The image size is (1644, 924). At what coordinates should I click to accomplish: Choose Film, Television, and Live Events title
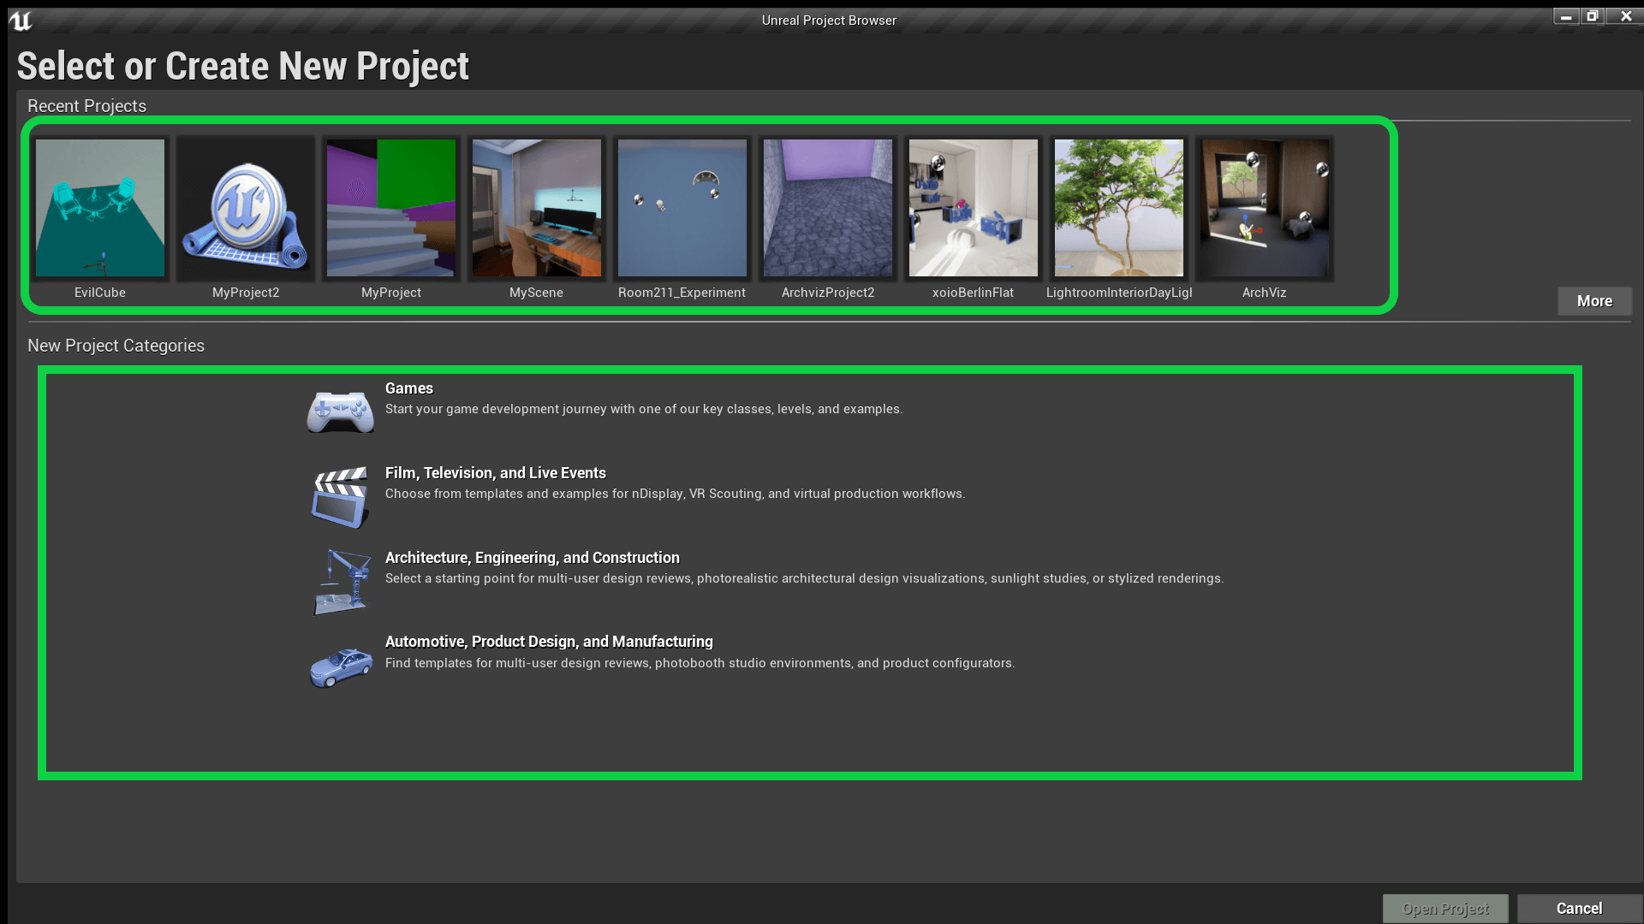pos(496,473)
